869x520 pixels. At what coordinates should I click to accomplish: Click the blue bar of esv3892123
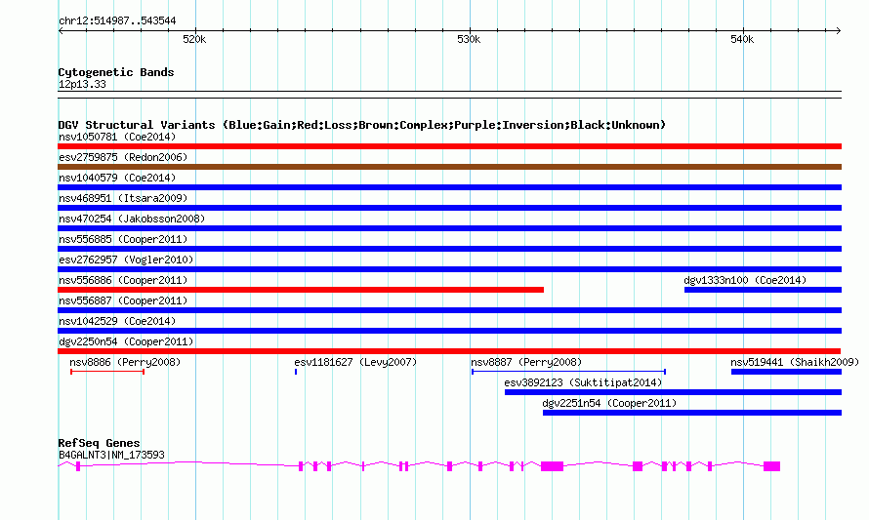[673, 392]
